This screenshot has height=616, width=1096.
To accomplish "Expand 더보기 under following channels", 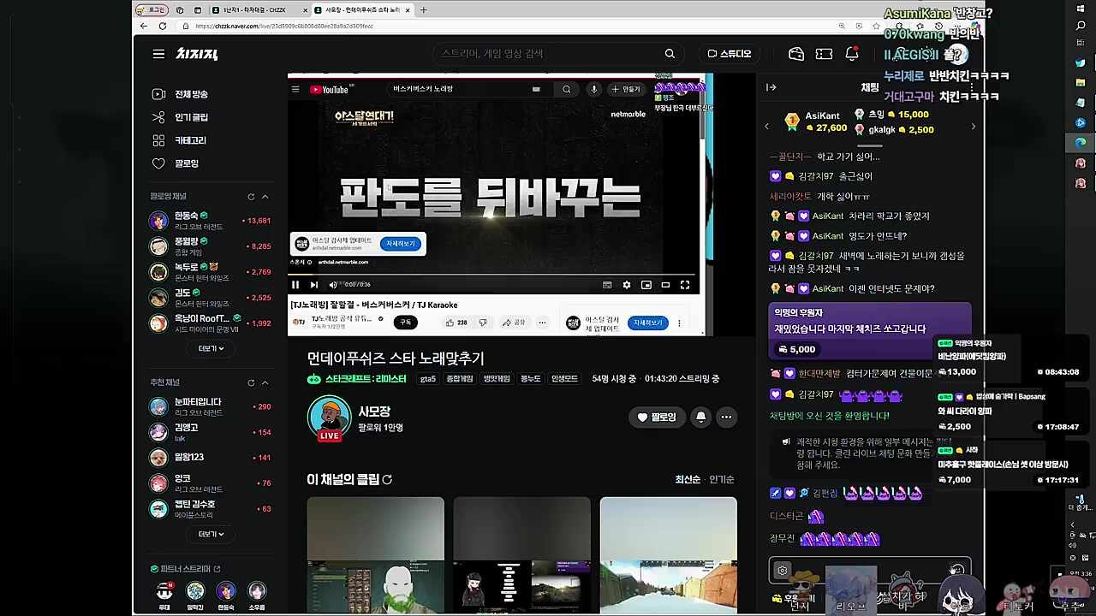I will pos(211,348).
